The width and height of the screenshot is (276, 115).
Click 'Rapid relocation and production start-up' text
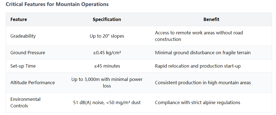pyautogui.click(x=198, y=66)
